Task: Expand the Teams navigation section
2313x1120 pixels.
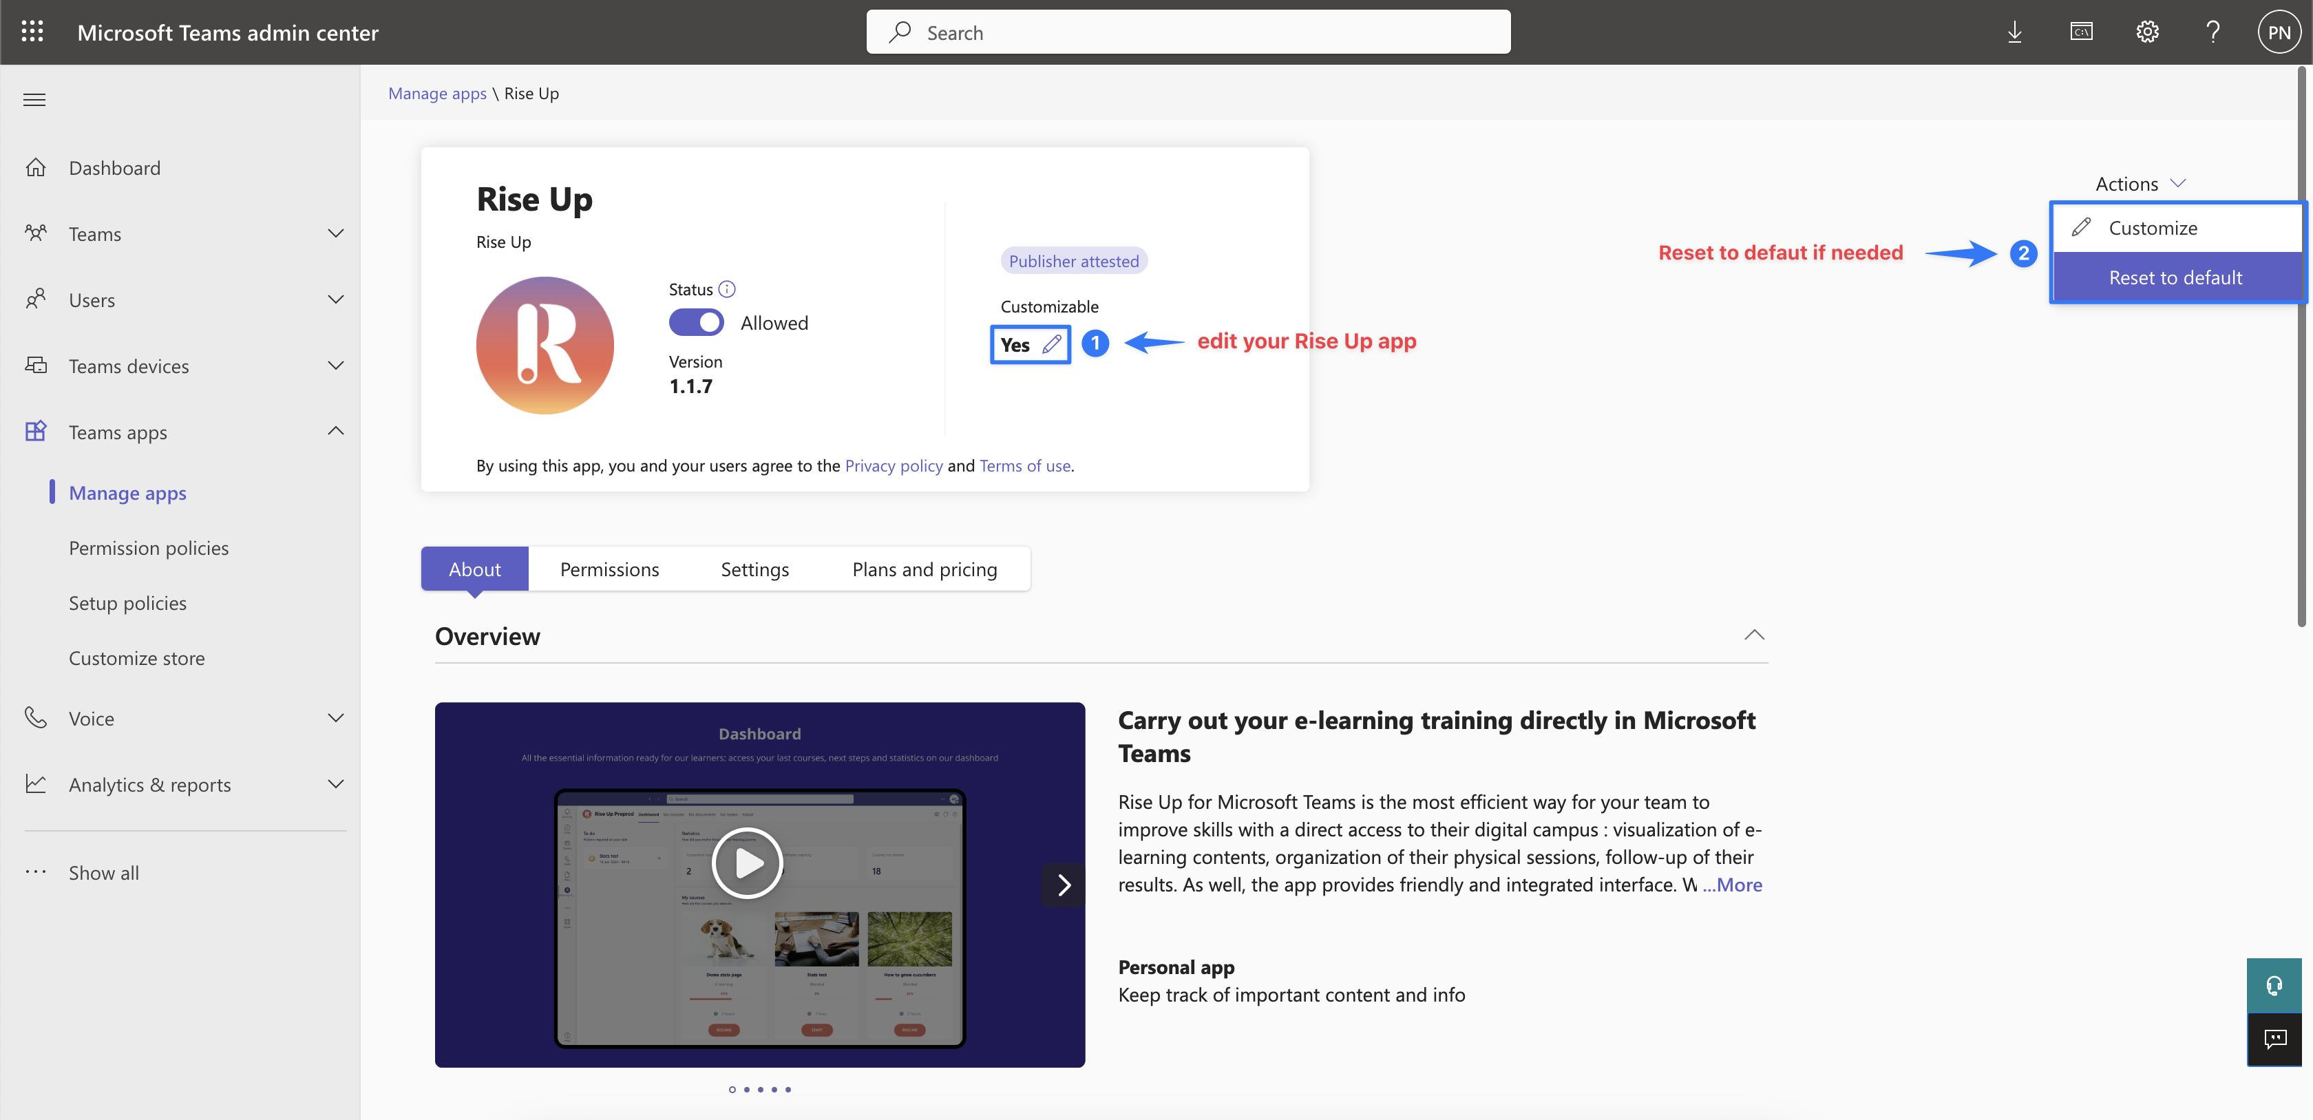Action: 335,233
